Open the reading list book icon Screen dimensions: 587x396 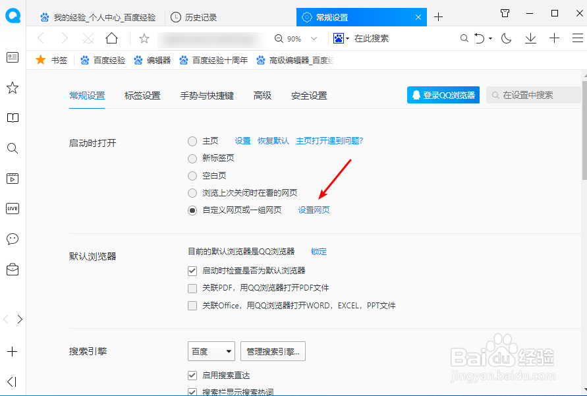pyautogui.click(x=12, y=117)
